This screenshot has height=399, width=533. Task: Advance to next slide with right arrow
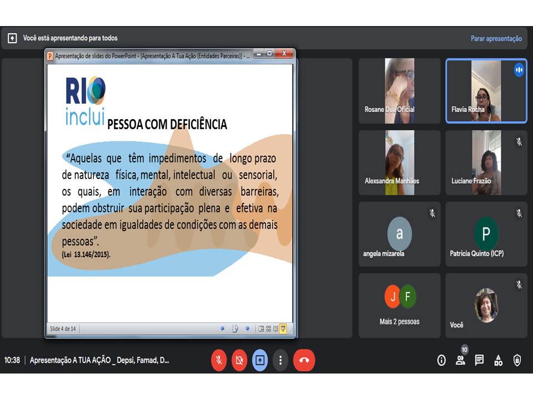point(248,329)
